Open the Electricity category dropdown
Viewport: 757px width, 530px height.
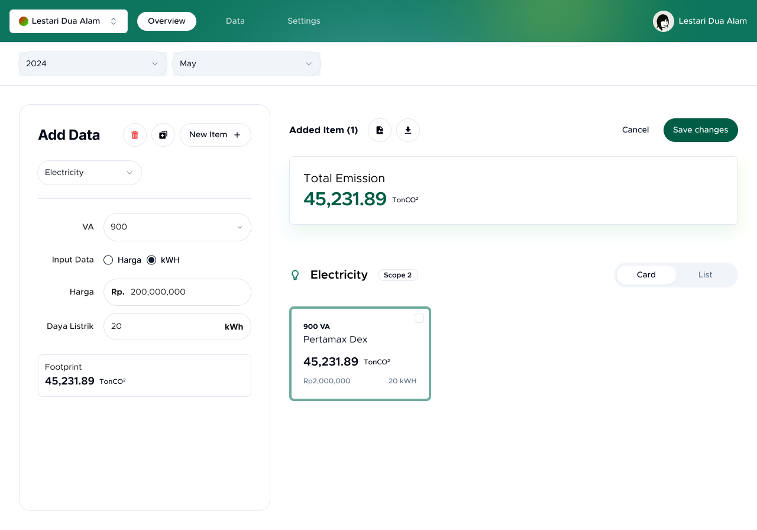click(x=89, y=173)
